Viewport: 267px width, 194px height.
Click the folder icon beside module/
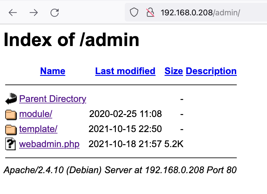(11, 114)
